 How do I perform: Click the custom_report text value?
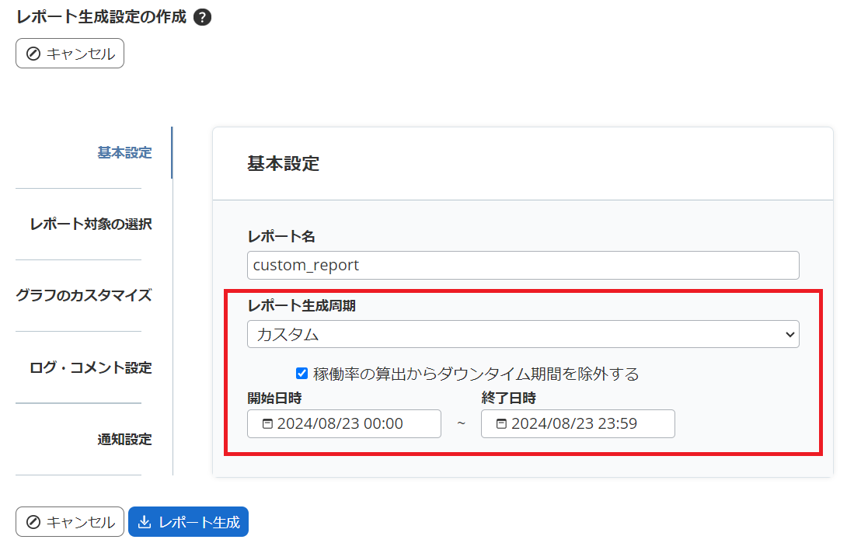pyautogui.click(x=304, y=265)
